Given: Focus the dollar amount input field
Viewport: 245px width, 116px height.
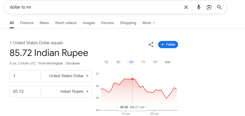Looking at the screenshot, I should tap(25, 76).
